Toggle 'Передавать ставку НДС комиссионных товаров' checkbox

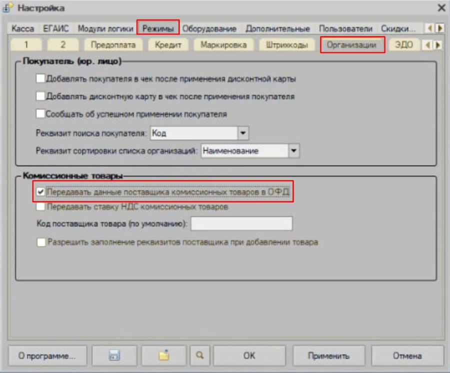click(40, 206)
